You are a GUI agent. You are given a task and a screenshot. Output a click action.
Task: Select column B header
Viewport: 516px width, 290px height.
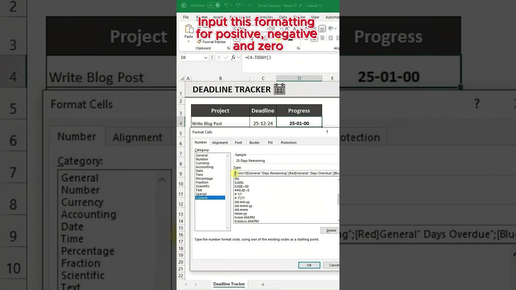[221, 79]
